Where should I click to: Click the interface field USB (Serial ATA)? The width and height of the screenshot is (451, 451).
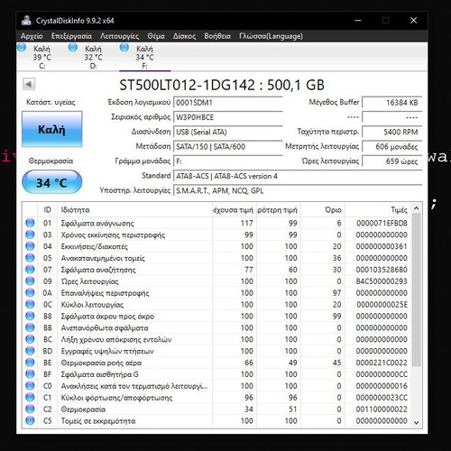tap(228, 132)
